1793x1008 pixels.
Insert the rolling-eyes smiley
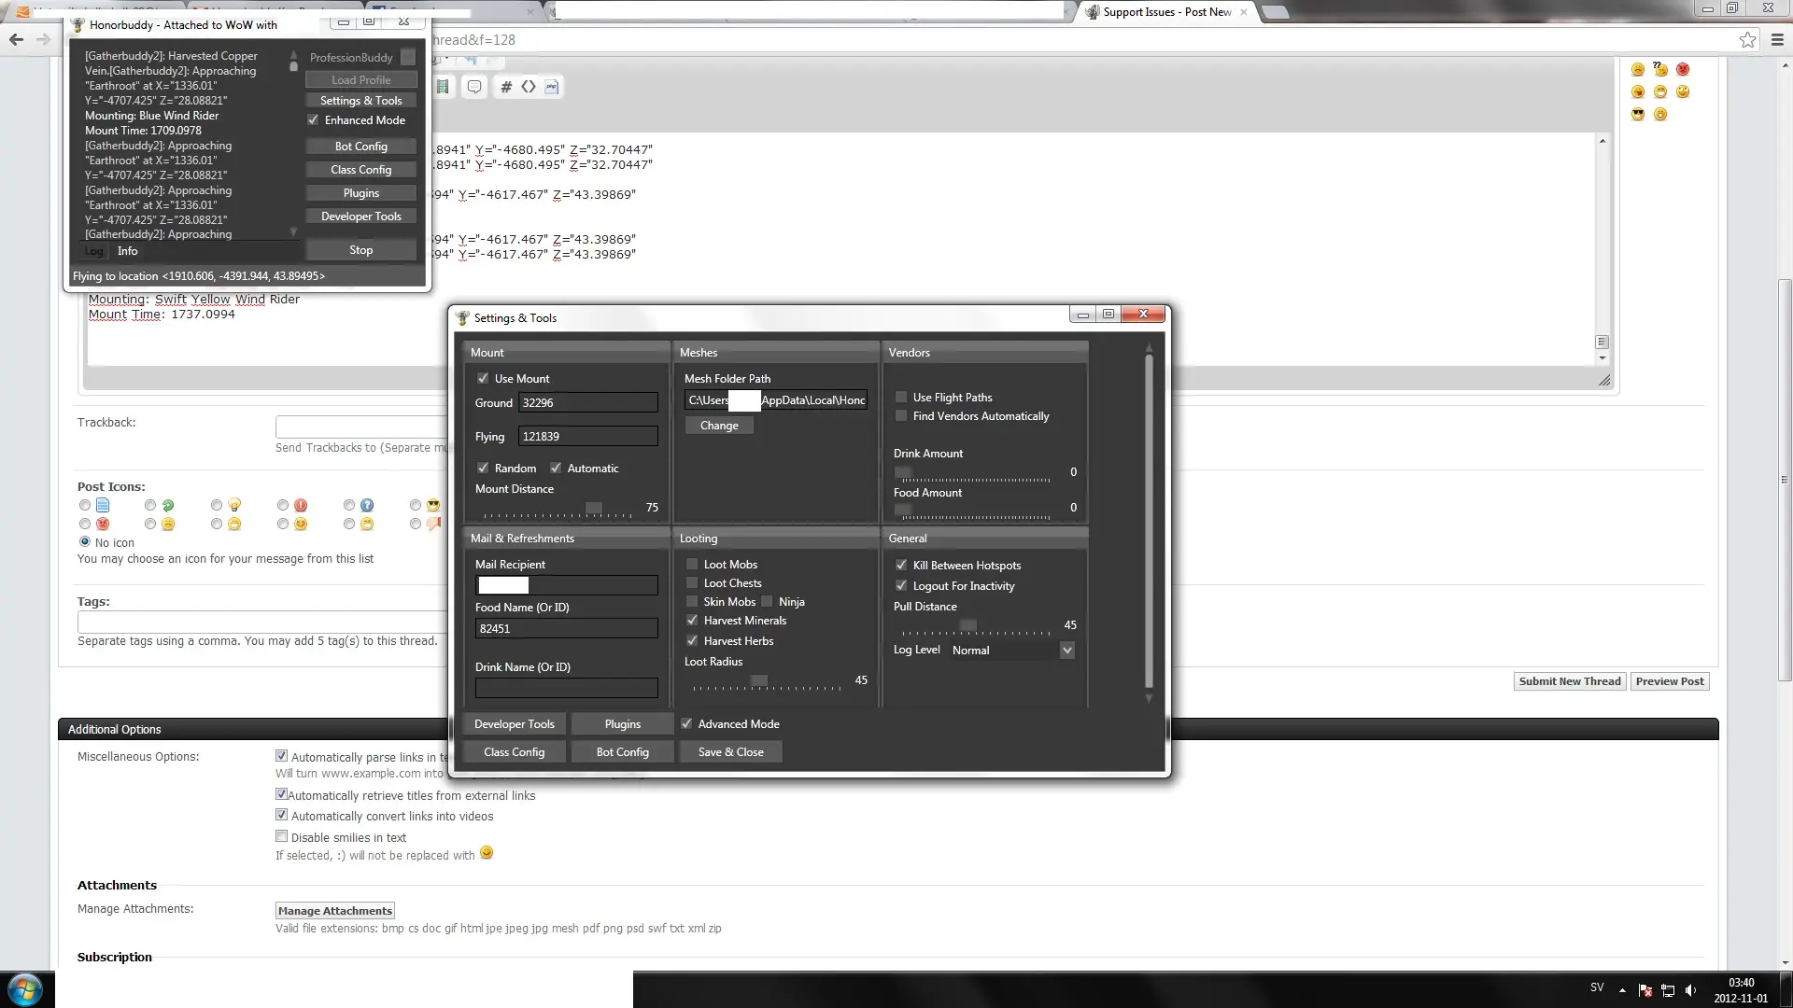[x=1683, y=91]
